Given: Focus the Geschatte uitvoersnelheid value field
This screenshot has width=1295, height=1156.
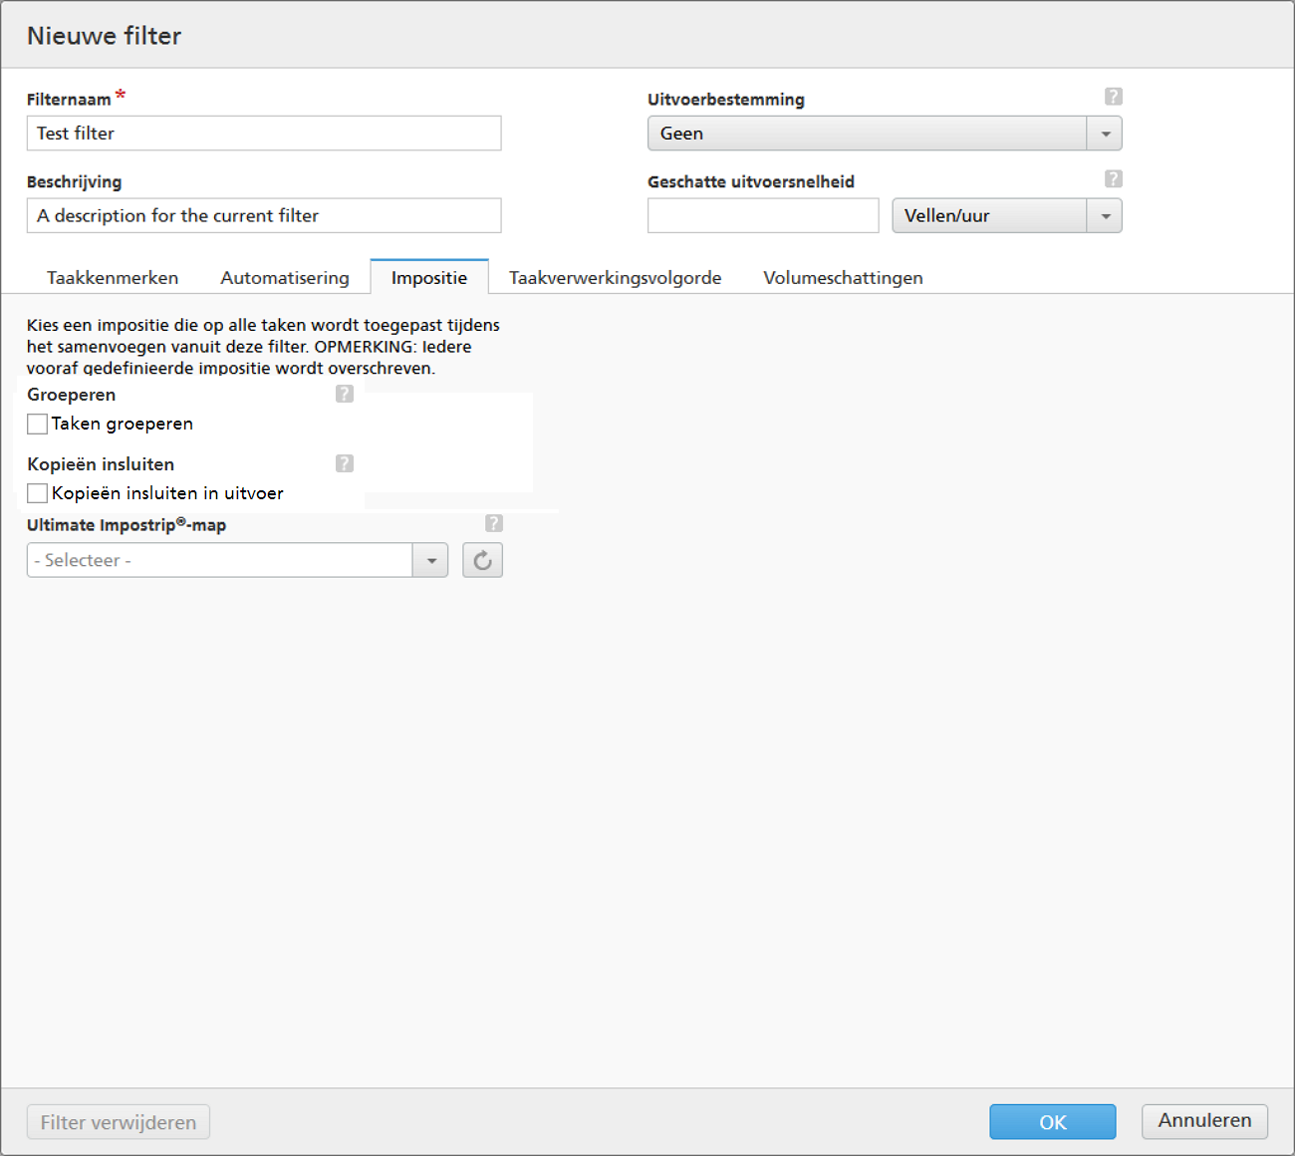Looking at the screenshot, I should (x=762, y=216).
